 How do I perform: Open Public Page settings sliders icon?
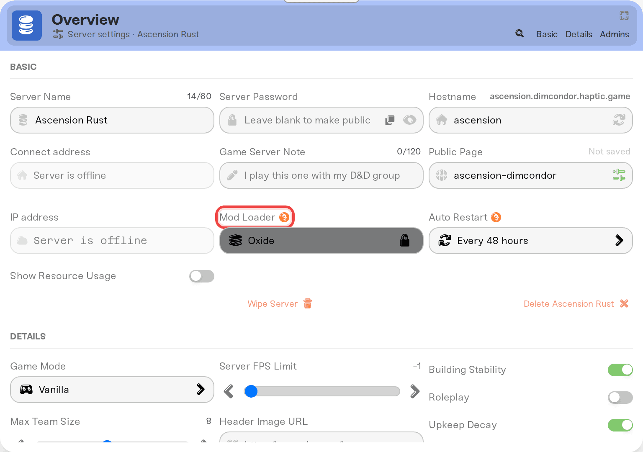tap(619, 175)
